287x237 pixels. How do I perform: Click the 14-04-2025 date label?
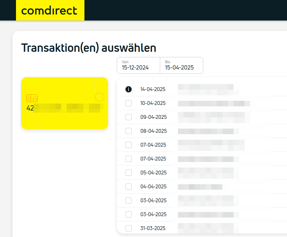coord(153,89)
